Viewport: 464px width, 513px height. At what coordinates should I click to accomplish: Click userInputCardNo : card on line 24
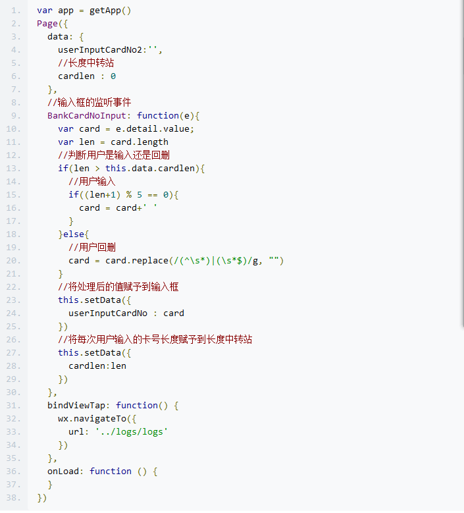point(126,313)
